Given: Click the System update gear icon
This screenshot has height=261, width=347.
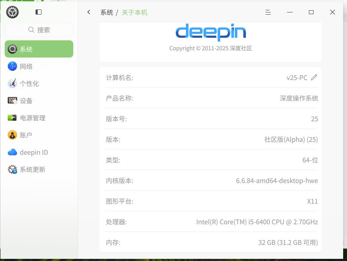Looking at the screenshot, I should click(12, 170).
